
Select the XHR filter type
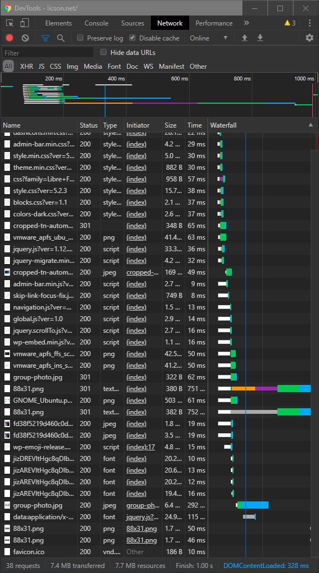tap(26, 67)
